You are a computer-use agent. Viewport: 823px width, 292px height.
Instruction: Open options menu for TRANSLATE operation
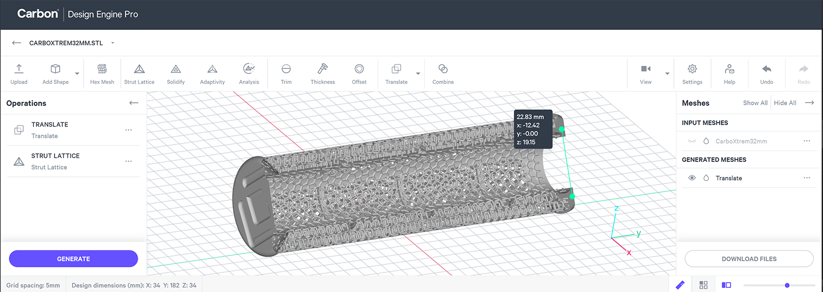(x=129, y=130)
